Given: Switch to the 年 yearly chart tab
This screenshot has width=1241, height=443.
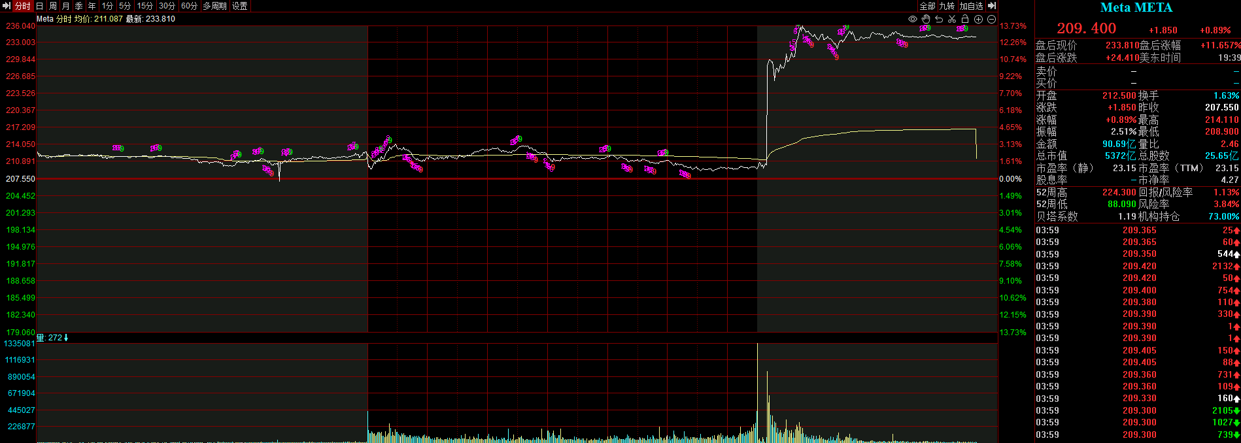Looking at the screenshot, I should click(x=92, y=6).
